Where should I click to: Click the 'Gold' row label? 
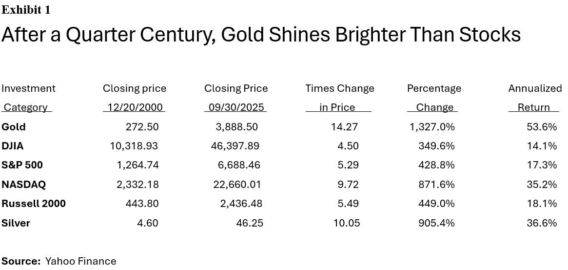[14, 127]
